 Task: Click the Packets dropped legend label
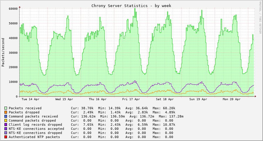coord(24,112)
